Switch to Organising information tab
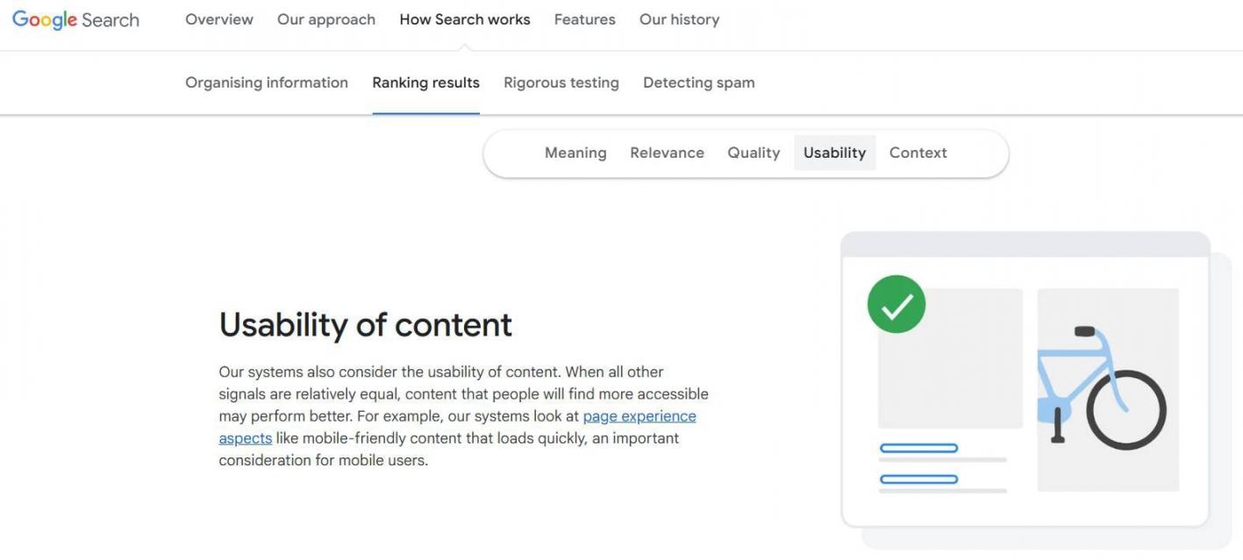 click(267, 82)
